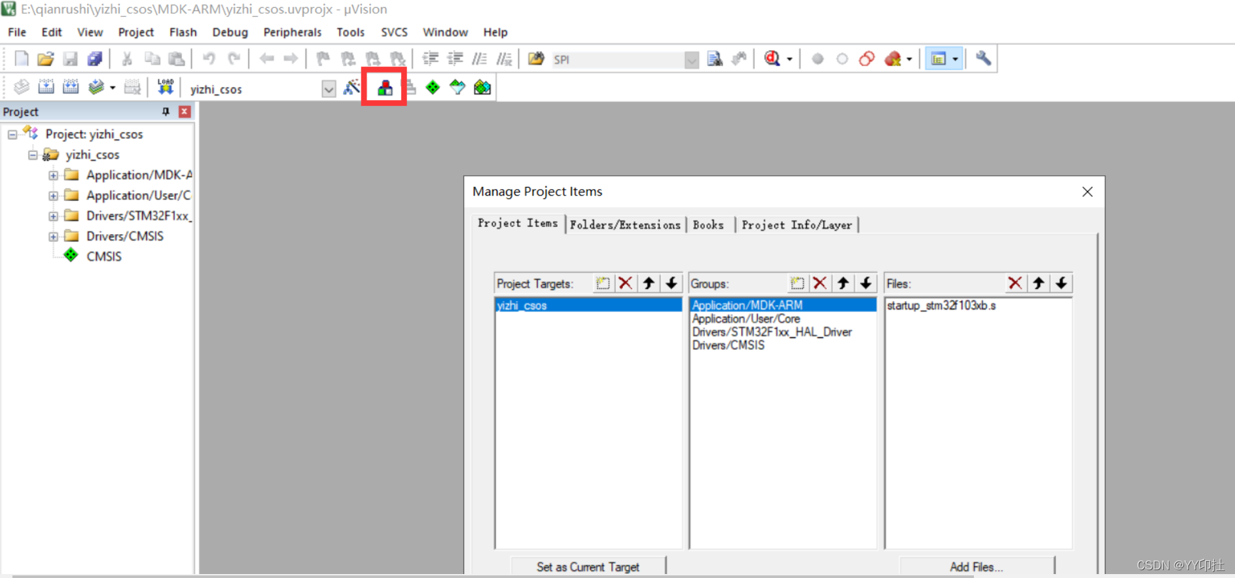The width and height of the screenshot is (1235, 578).
Task: Add new group icon
Action: (x=797, y=283)
